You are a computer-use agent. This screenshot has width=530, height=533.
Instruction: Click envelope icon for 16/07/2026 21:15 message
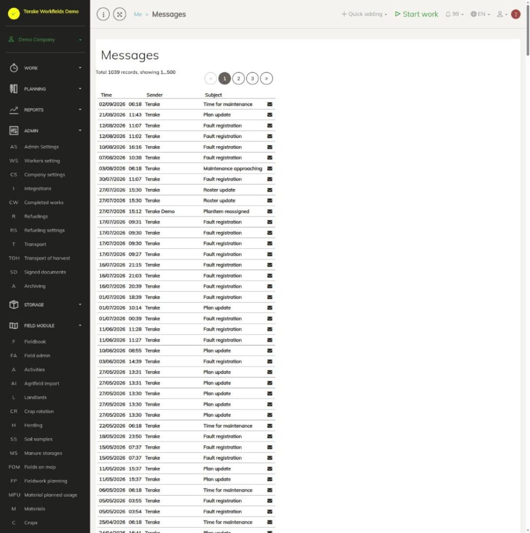point(270,264)
